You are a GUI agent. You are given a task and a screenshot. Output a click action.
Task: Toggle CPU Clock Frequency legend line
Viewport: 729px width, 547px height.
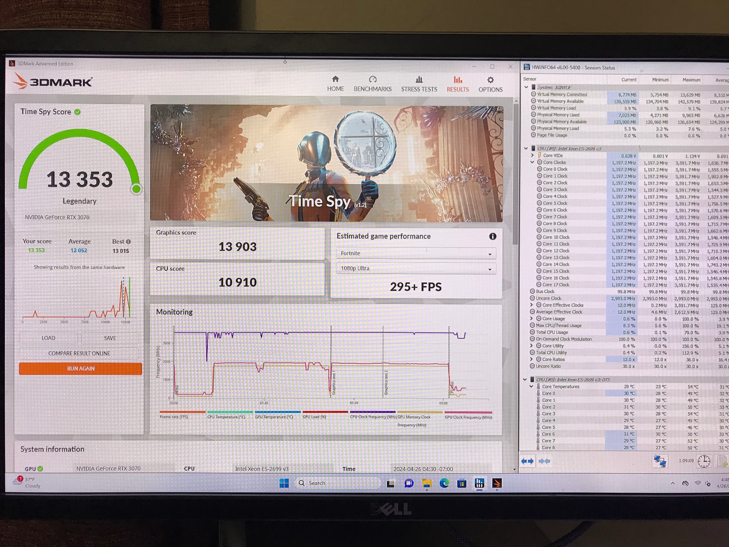click(x=373, y=415)
